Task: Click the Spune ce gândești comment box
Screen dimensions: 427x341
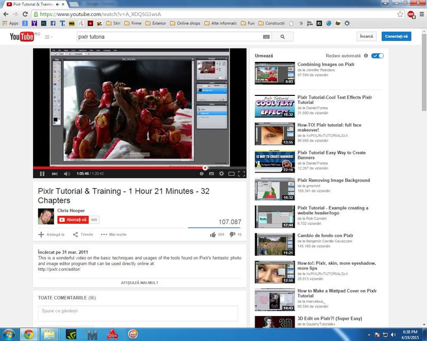Action: [138, 313]
